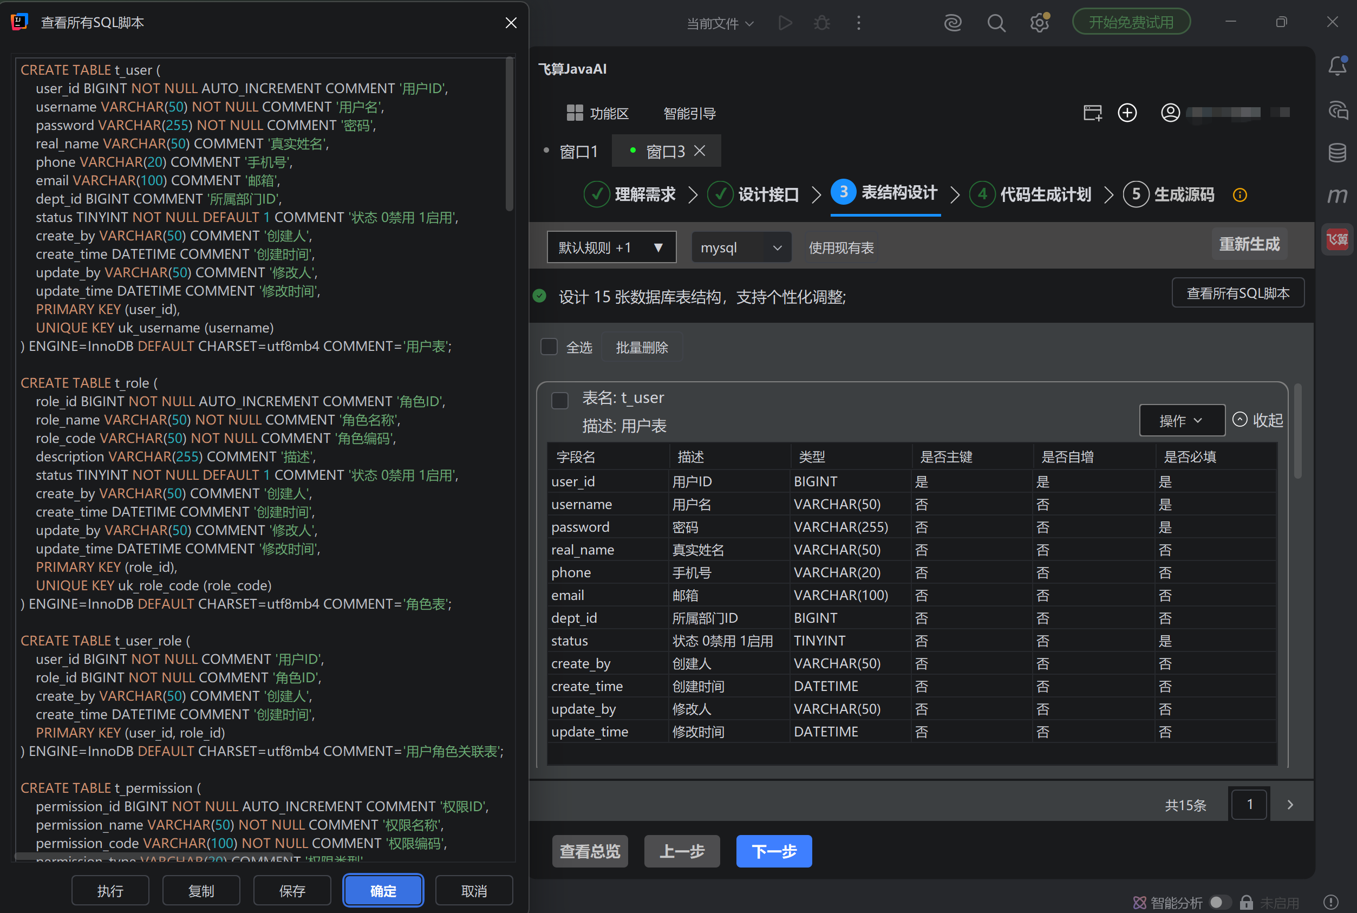Click the page number 1 field
This screenshot has height=913, width=1357.
click(1249, 804)
